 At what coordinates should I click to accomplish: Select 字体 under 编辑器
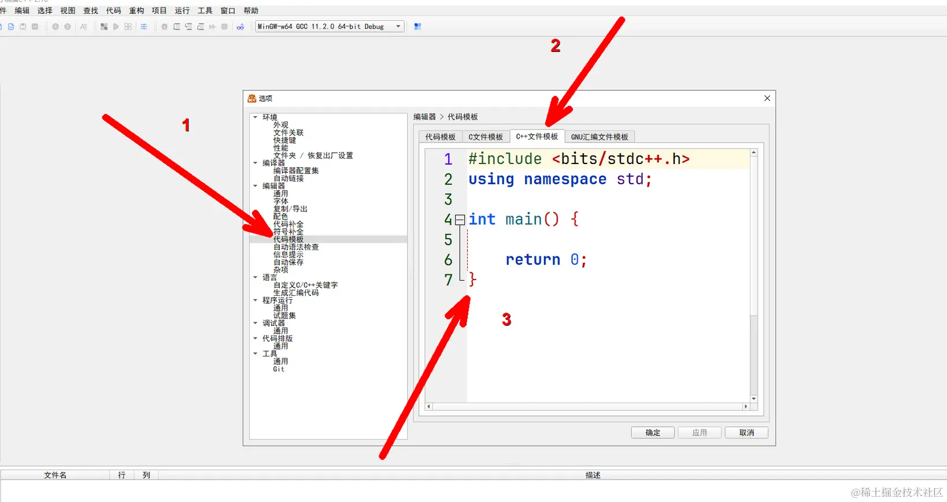pos(280,201)
